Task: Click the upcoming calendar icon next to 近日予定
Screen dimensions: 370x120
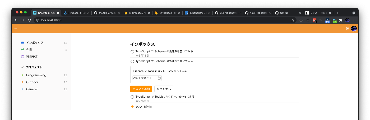Action: 22,57
